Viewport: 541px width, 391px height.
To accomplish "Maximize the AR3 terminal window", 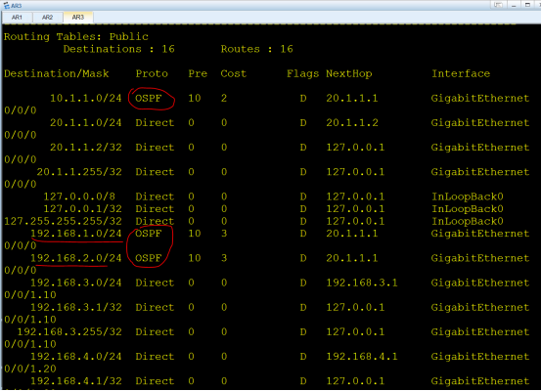I will pyautogui.click(x=527, y=5).
